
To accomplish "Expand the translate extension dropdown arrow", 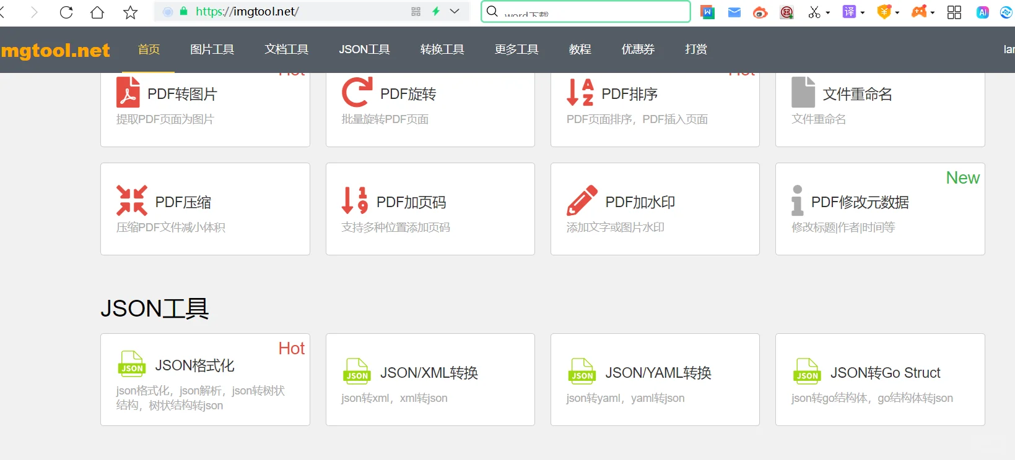I will [863, 12].
